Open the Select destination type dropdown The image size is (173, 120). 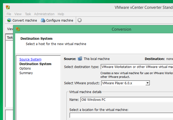pos(137,67)
